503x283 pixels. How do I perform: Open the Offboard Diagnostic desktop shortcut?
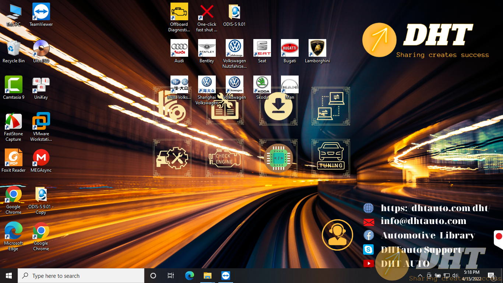(x=179, y=12)
